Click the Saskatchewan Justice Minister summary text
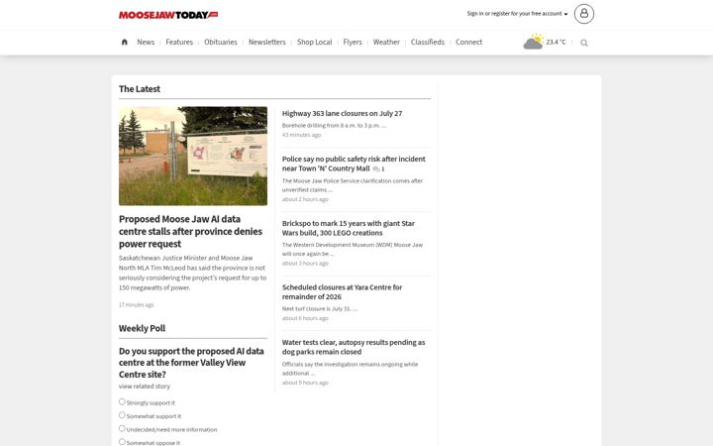713x446 pixels. (x=192, y=273)
